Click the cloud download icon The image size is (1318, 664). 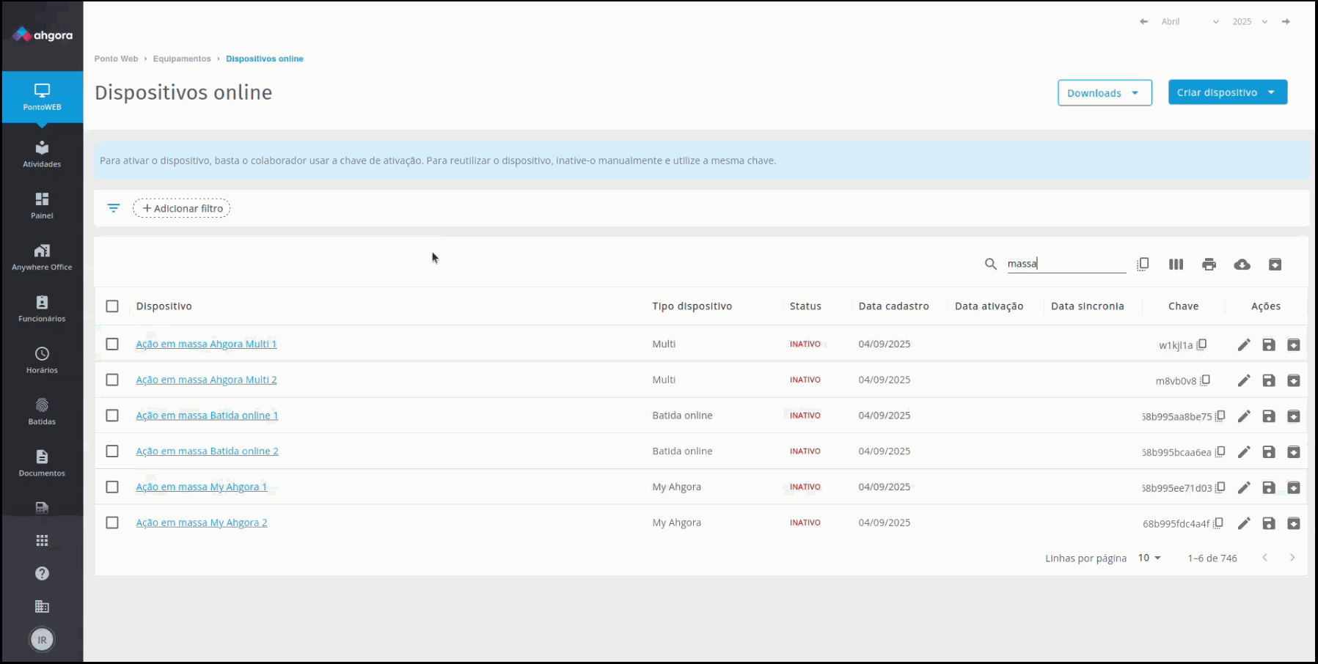click(x=1242, y=264)
